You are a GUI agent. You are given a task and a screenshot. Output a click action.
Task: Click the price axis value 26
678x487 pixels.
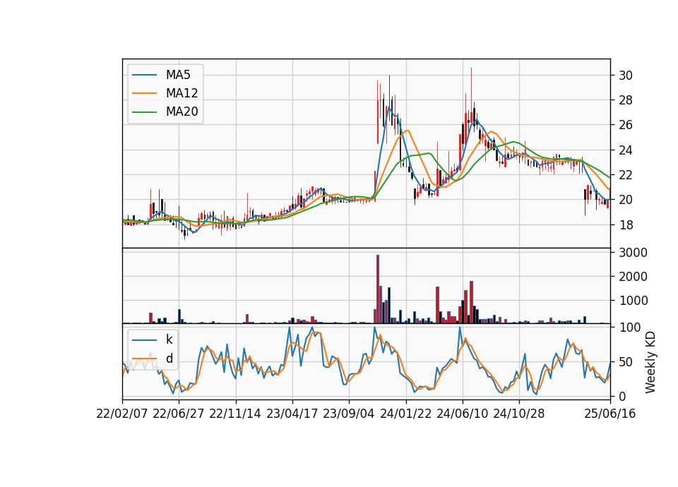626,126
